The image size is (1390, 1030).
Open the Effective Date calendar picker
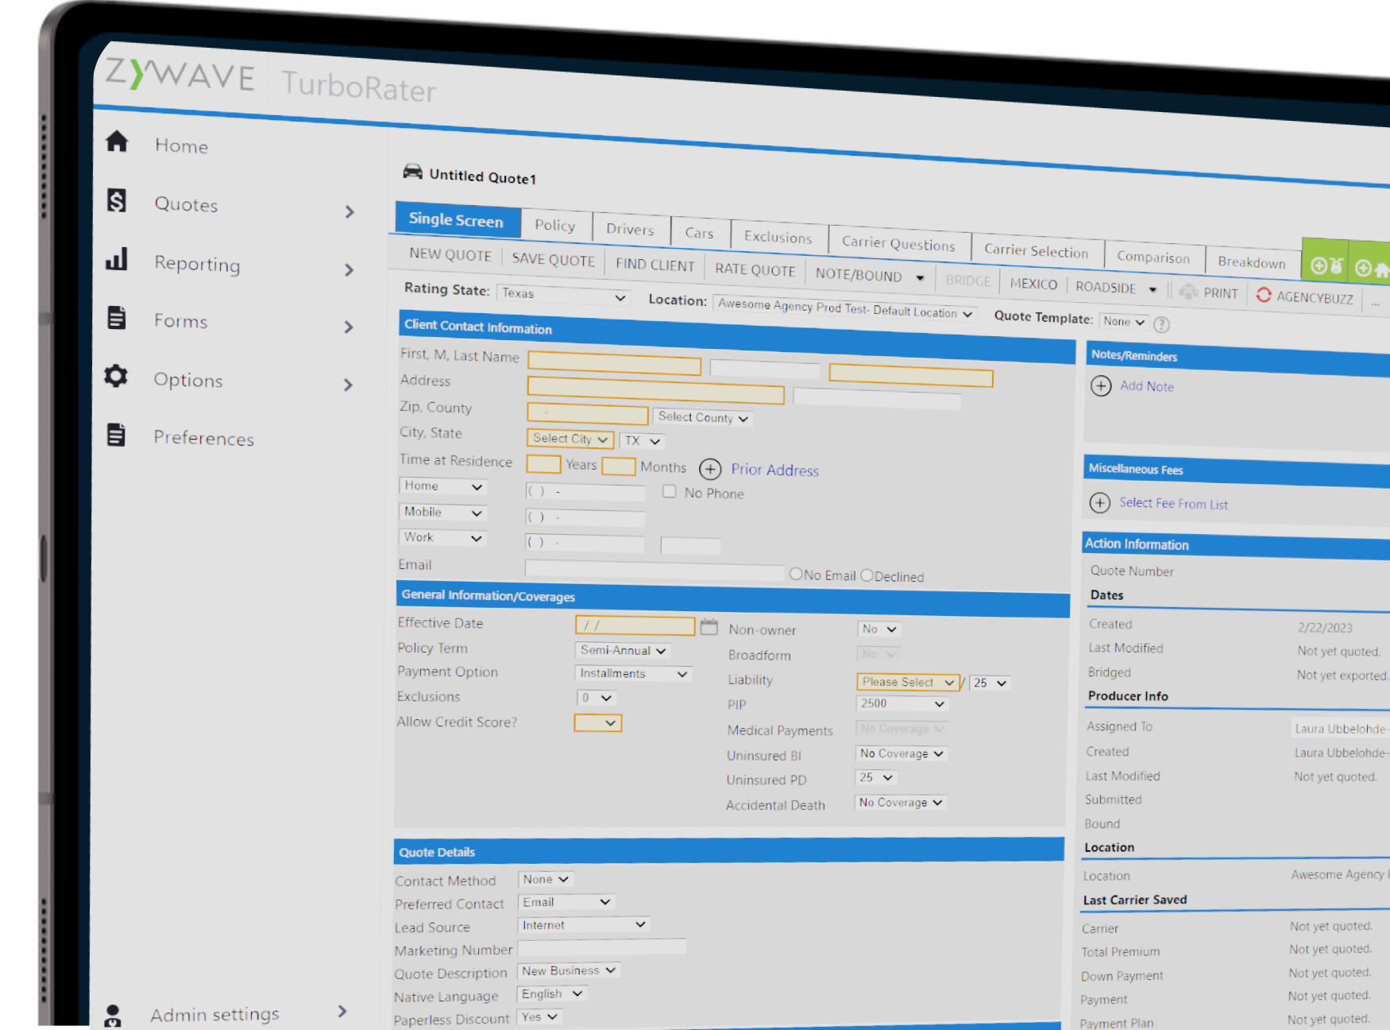click(x=709, y=627)
